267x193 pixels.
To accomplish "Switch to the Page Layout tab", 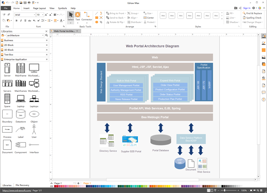I will point(40,8).
